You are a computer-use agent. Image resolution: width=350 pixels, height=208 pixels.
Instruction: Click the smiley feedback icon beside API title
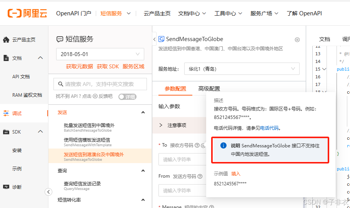[297, 40]
